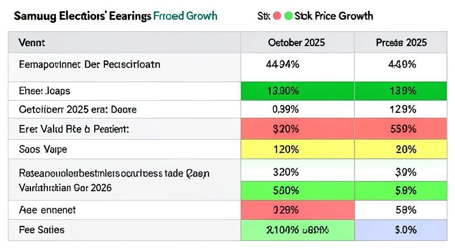Viewport: 455px width, 250px height.
Task: Select the Prcese 2025 column header
Action: pyautogui.click(x=401, y=43)
